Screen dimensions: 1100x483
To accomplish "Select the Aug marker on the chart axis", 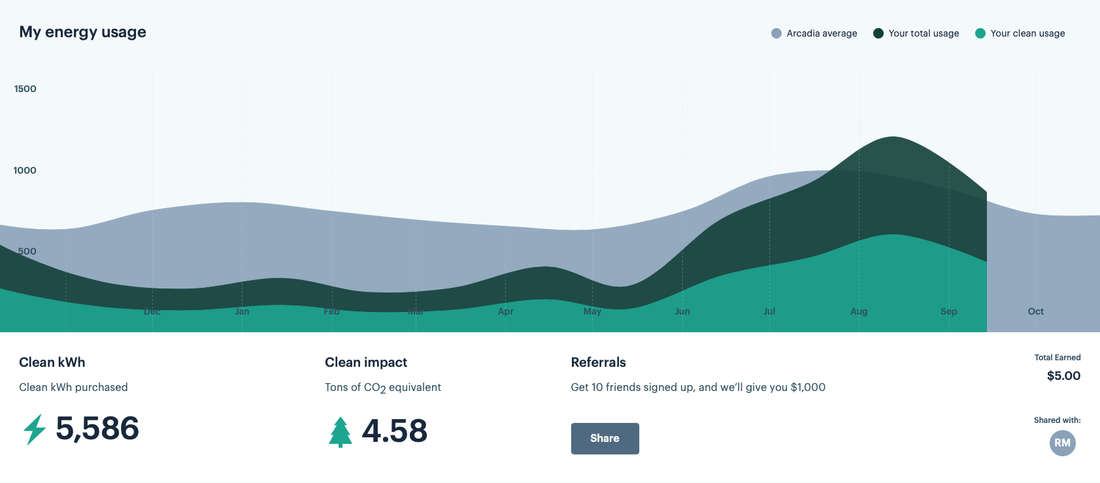I will click(859, 311).
